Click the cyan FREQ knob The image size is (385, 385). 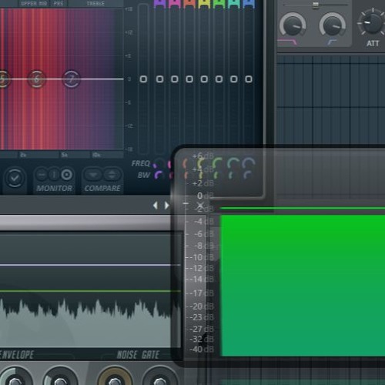233,163
